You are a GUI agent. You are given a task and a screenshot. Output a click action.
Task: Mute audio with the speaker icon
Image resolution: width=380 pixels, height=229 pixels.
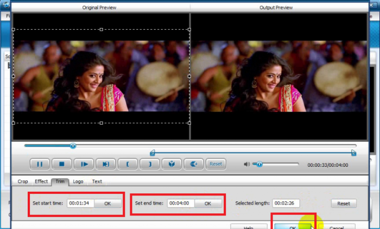tap(246, 164)
